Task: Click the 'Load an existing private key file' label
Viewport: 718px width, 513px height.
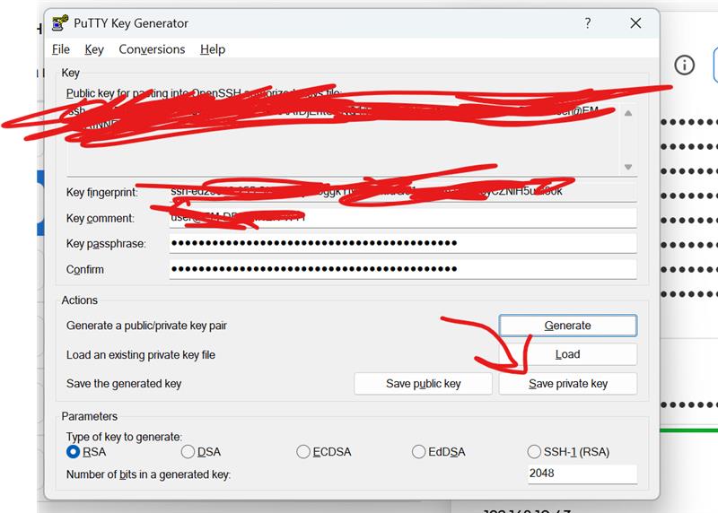Action: 141,354
